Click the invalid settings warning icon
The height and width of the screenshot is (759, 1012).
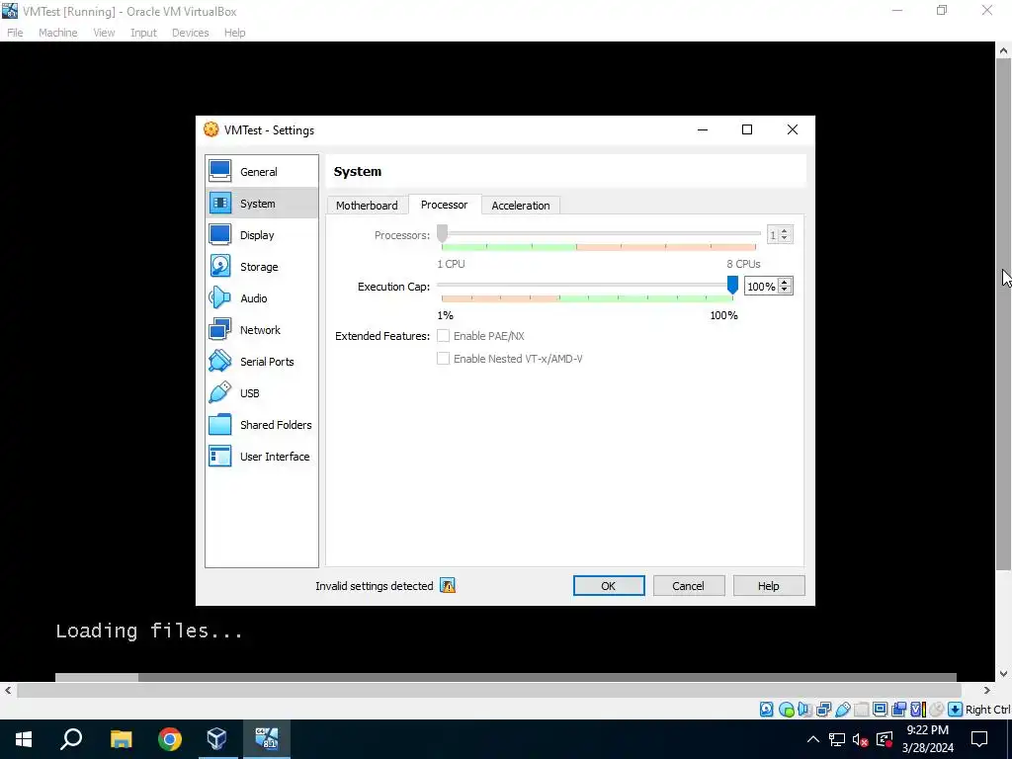tap(448, 585)
